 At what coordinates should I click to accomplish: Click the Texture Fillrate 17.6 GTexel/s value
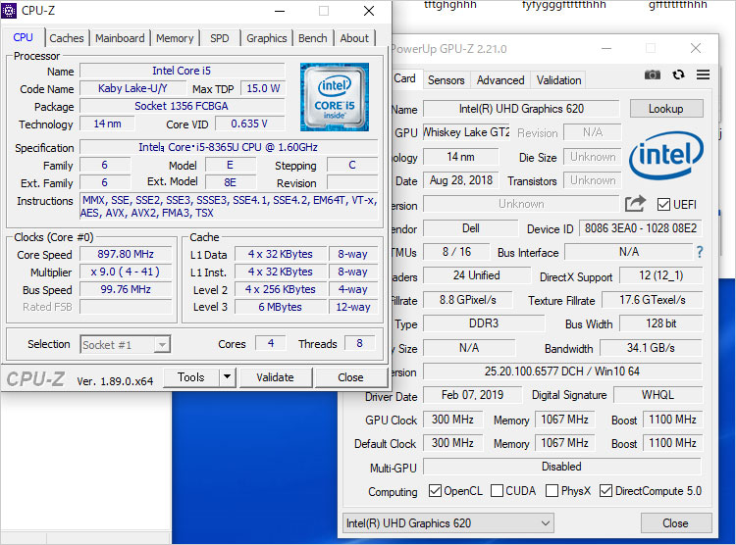(x=653, y=300)
